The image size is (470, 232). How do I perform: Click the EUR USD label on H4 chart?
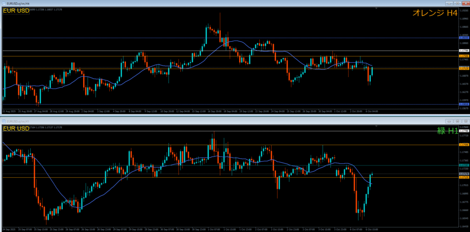[16, 10]
